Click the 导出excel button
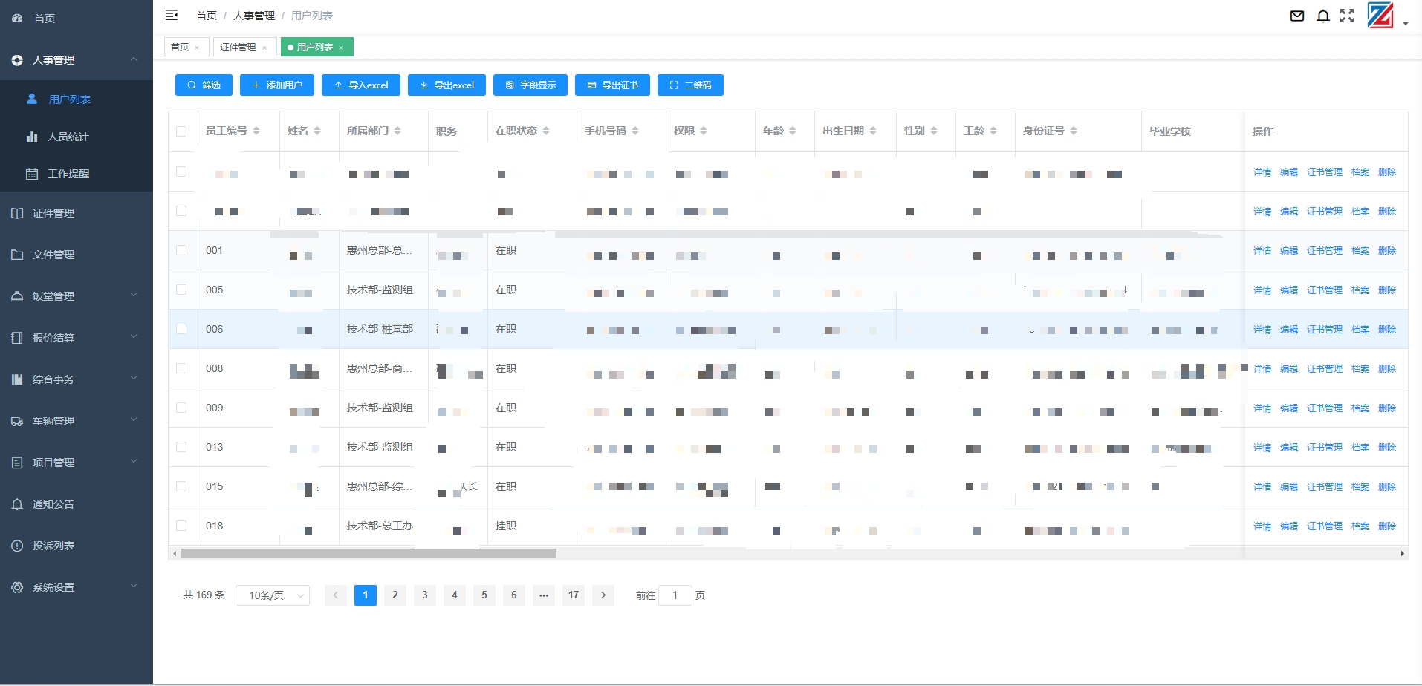The height and width of the screenshot is (686, 1422). [447, 85]
